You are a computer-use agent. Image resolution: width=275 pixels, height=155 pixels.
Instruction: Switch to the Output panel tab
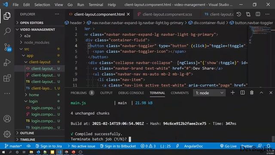(x=106, y=93)
